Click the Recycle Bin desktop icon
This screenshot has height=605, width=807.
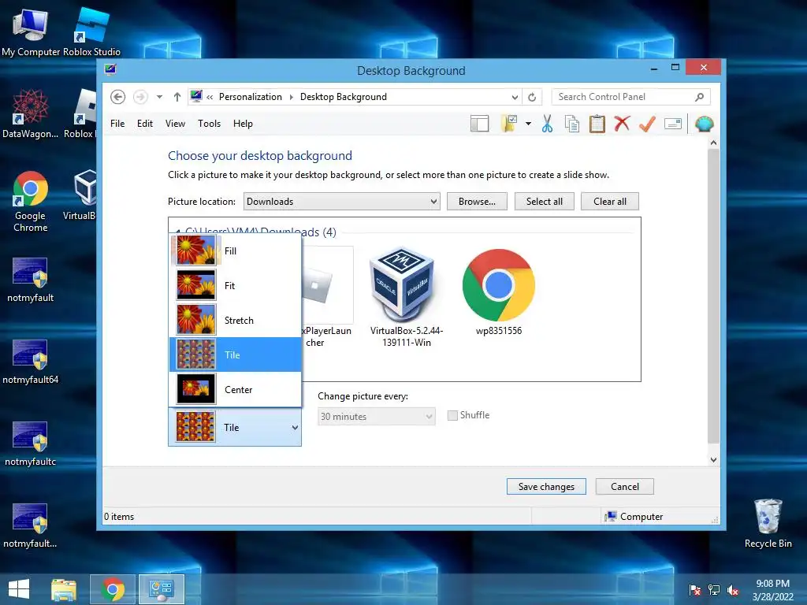[768, 523]
